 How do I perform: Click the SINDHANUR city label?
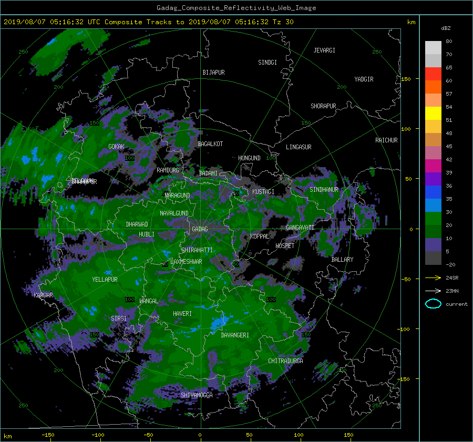click(324, 190)
